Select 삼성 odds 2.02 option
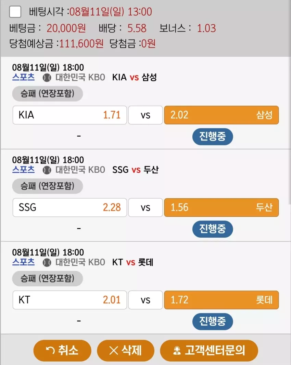The height and width of the screenshot is (365, 291). (x=222, y=115)
